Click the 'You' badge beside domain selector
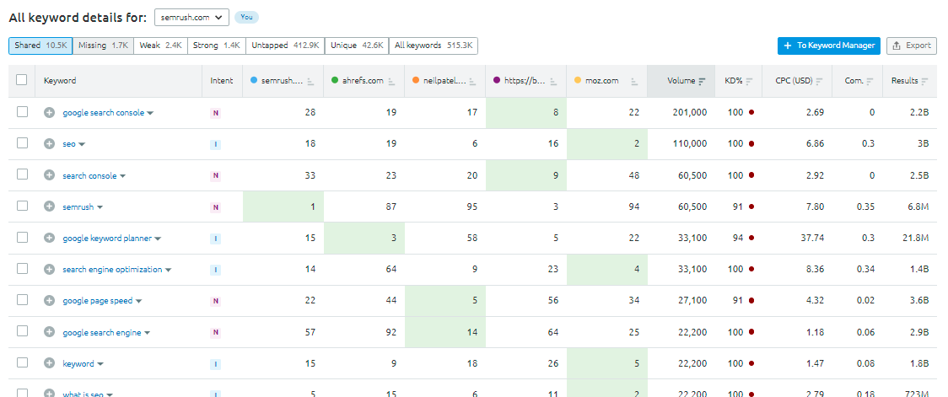Screen dimensions: 948x397 coord(246,17)
